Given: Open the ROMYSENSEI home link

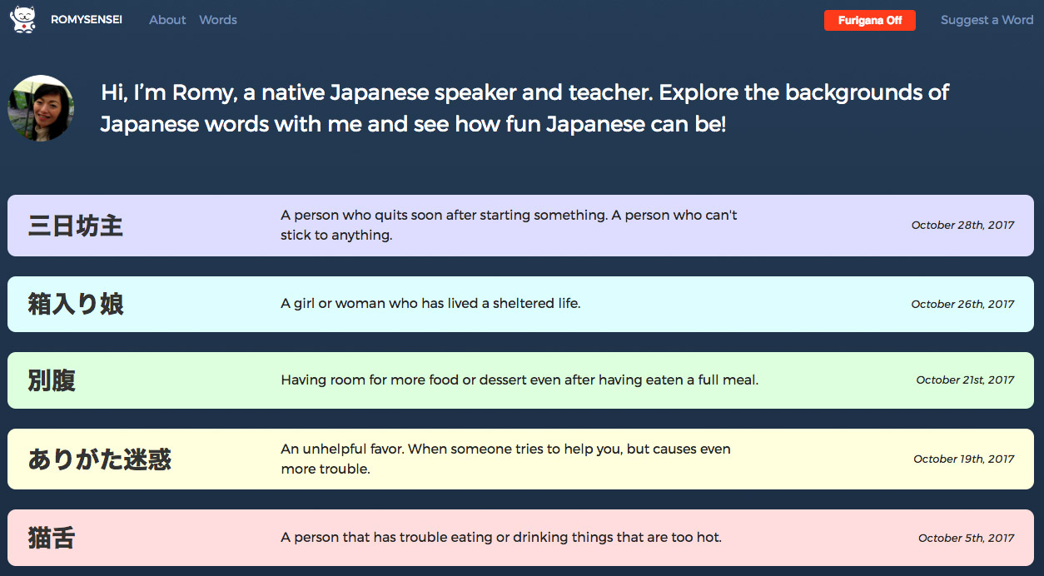Looking at the screenshot, I should (x=87, y=20).
